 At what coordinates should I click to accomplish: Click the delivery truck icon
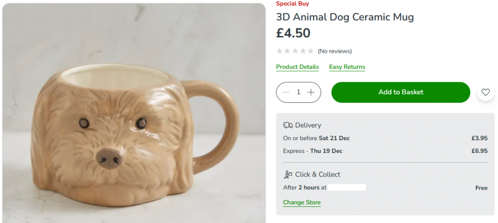tap(288, 125)
